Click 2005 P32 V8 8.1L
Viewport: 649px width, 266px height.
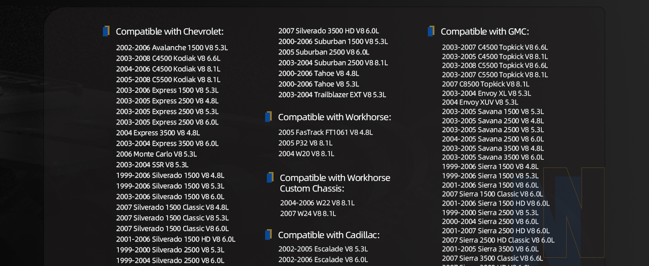click(x=305, y=143)
